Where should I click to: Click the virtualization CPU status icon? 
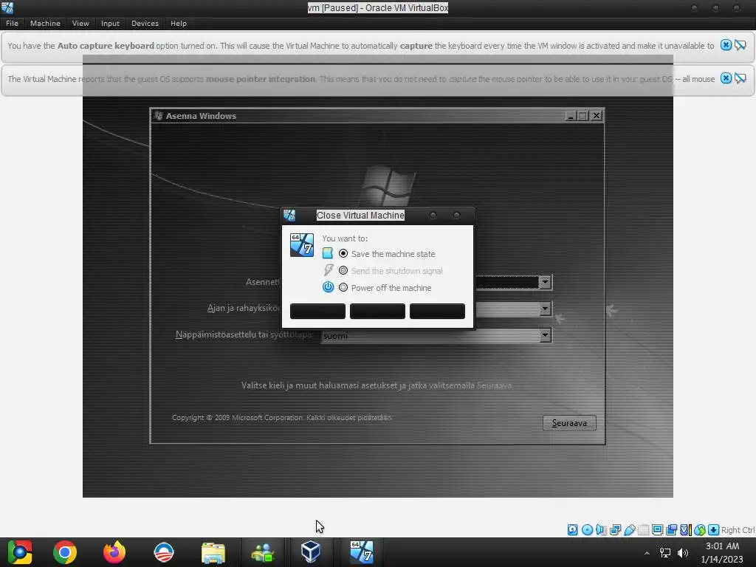(686, 530)
